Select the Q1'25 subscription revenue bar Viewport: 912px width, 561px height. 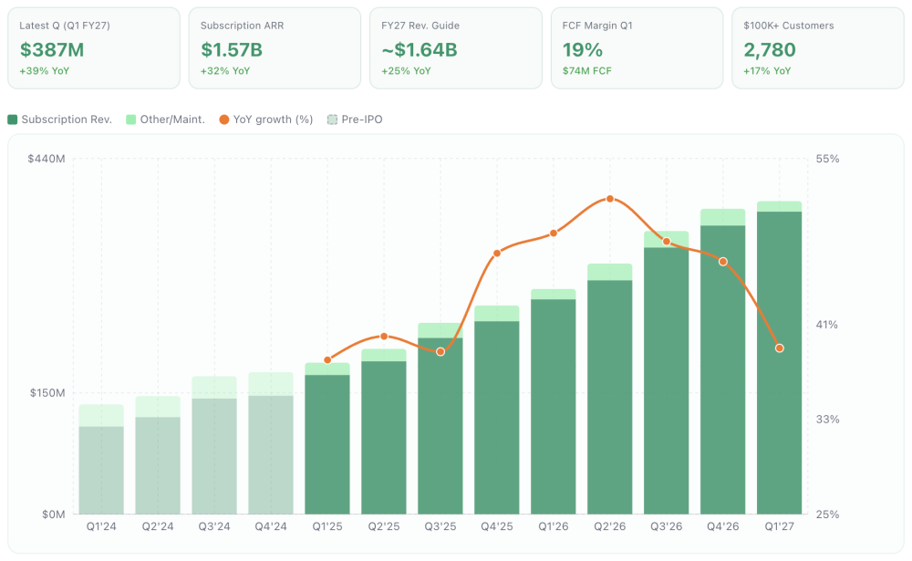click(327, 444)
